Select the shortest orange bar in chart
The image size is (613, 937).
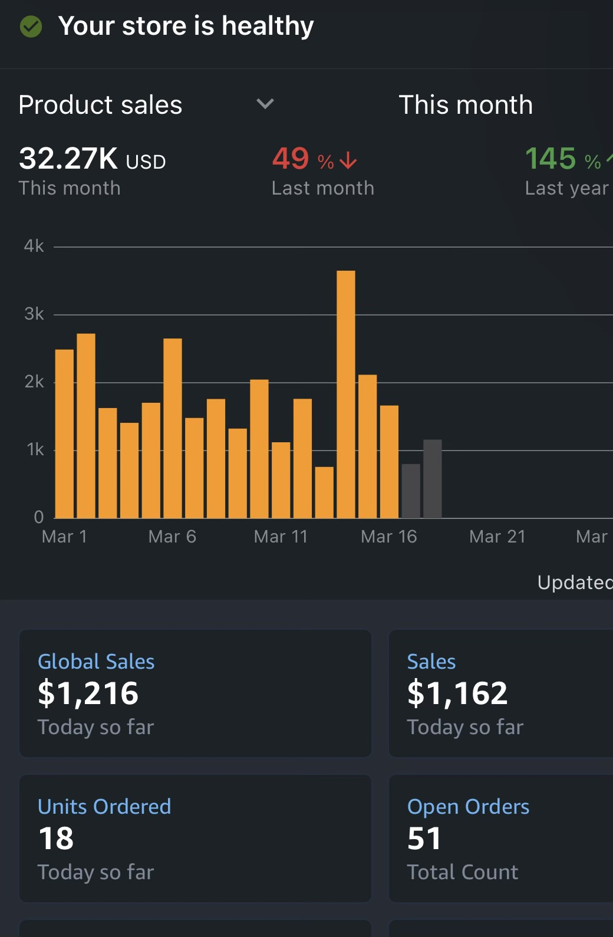(x=324, y=492)
